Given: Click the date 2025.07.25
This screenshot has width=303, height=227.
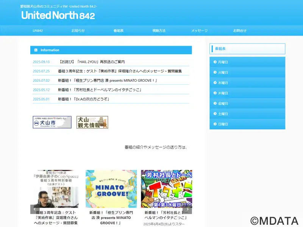Looking at the screenshot, I should click(x=41, y=71).
